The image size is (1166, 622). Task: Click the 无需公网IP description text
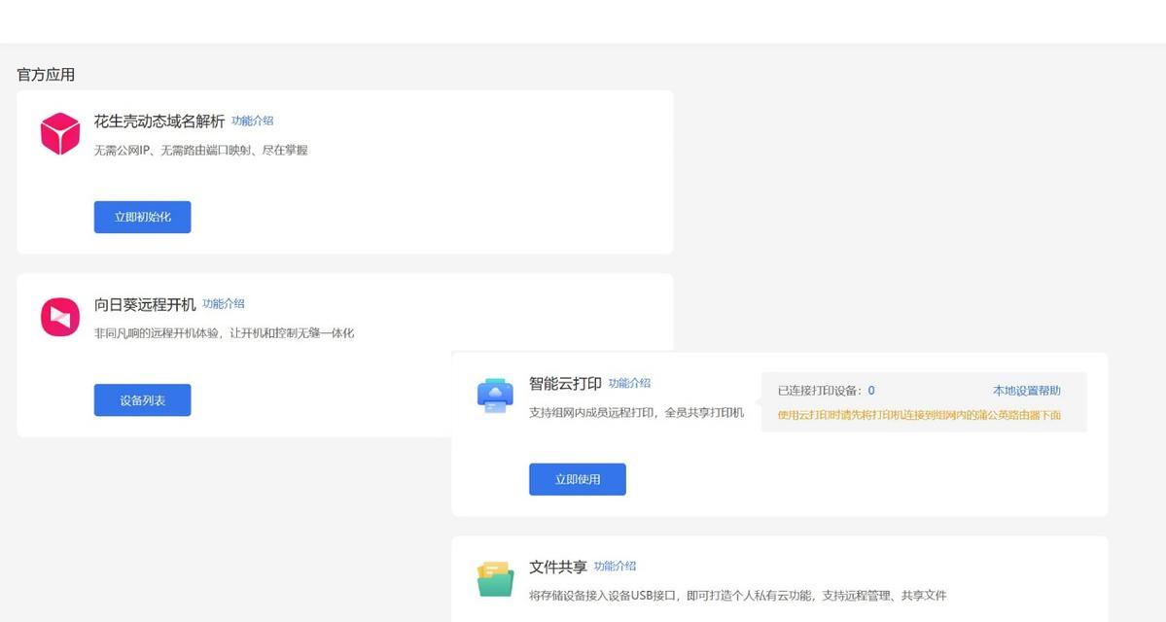pos(200,150)
